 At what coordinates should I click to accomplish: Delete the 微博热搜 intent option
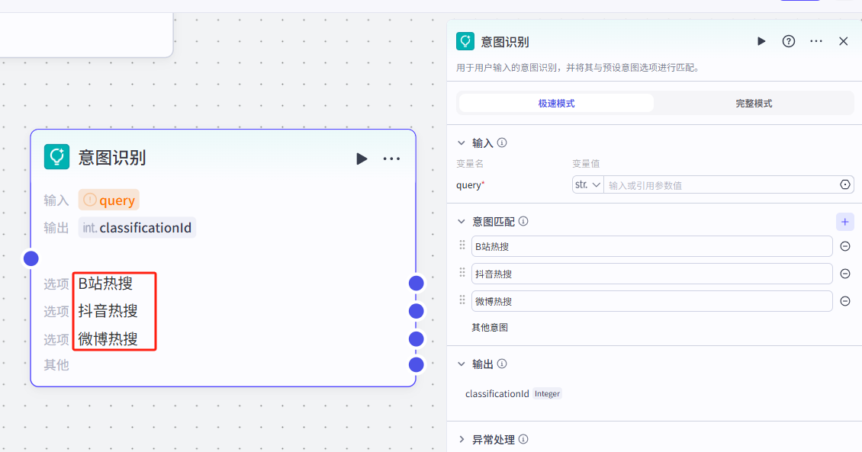(845, 301)
